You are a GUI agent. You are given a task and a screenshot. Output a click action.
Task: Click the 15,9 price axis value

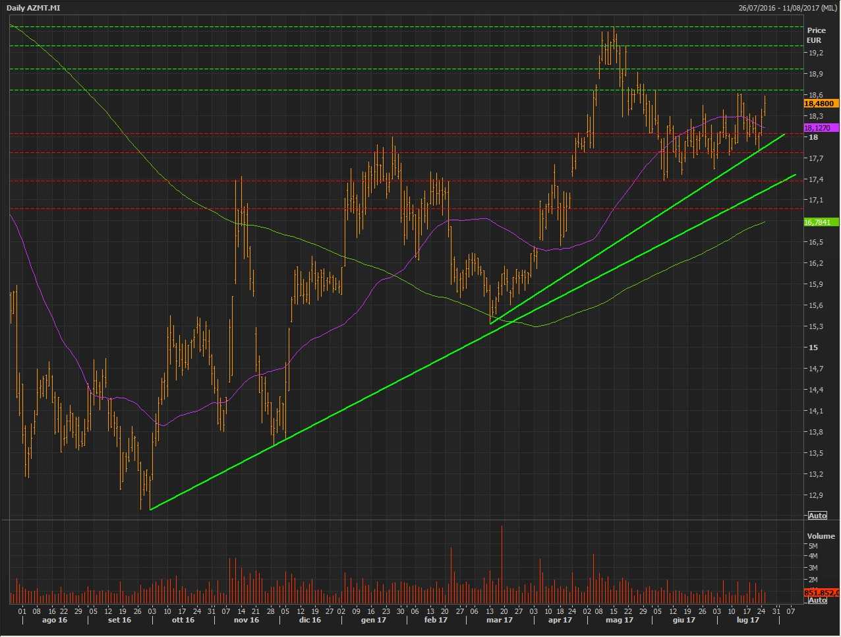pos(815,284)
